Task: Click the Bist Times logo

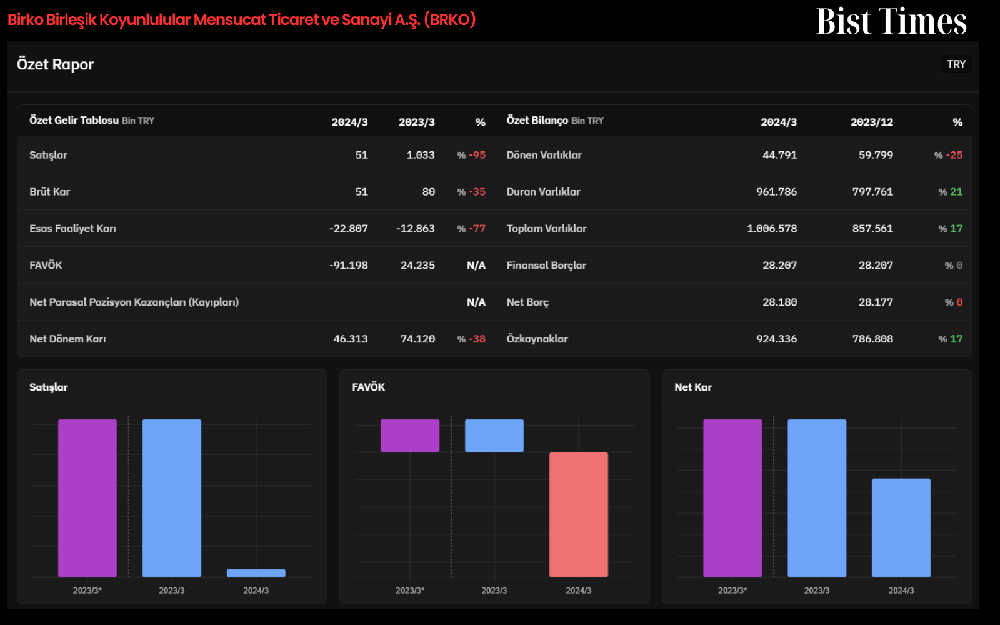Action: (x=892, y=21)
